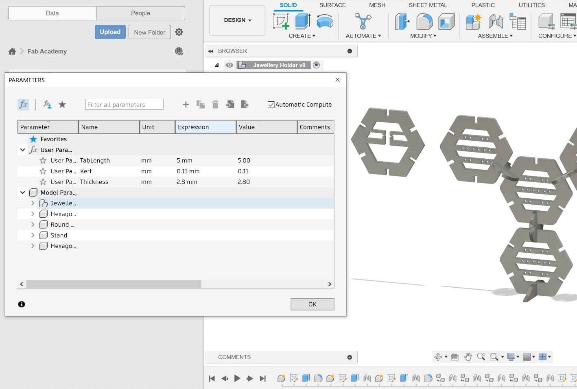The width and height of the screenshot is (577, 389).
Task: Open Fab Academy breadcrumb link
Action: (47, 51)
